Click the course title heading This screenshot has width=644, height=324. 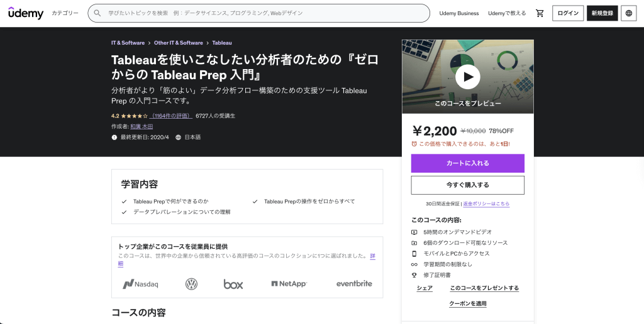[x=245, y=67]
